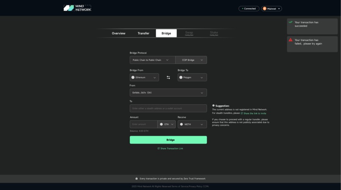Swap Bridge From and Bridge To chains

[168, 78]
